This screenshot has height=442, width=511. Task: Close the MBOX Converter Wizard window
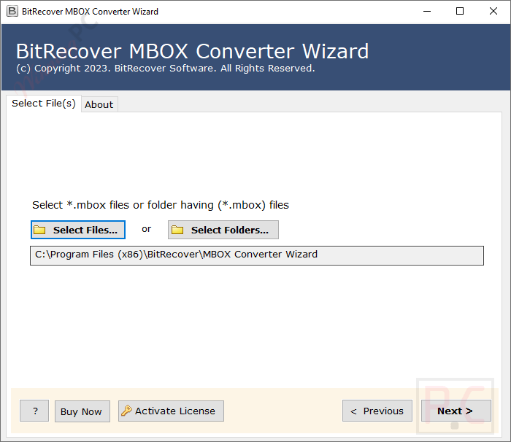pyautogui.click(x=493, y=12)
